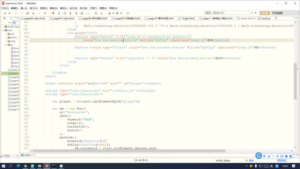Screen dimensions: 300x169
Task: Click the editor vertical scrollbar thumb
Action: click(x=295, y=81)
